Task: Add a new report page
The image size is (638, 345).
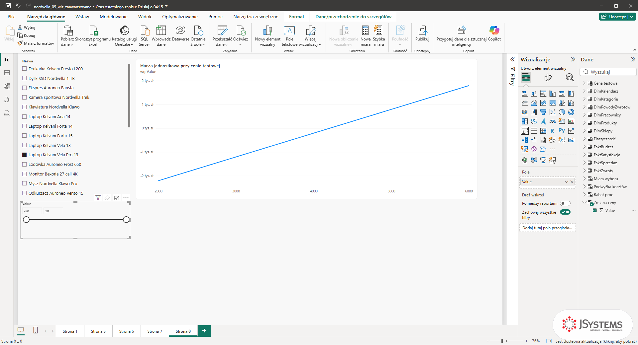Action: click(204, 331)
